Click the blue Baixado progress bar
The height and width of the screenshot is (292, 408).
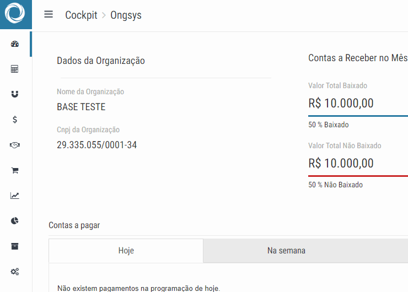(x=358, y=116)
